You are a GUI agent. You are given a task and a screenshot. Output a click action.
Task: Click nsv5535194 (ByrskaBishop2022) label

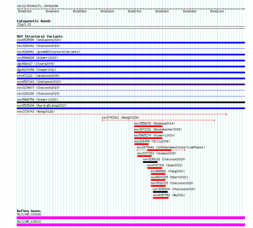click(42, 105)
